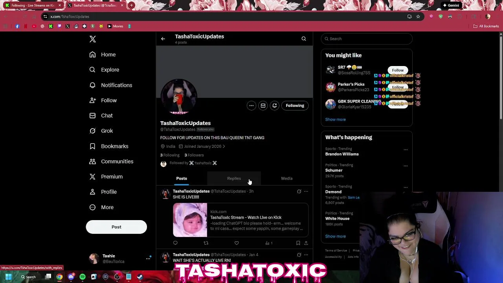The height and width of the screenshot is (283, 503).
Task: Open Bookmarks in sidebar
Action: click(109, 146)
